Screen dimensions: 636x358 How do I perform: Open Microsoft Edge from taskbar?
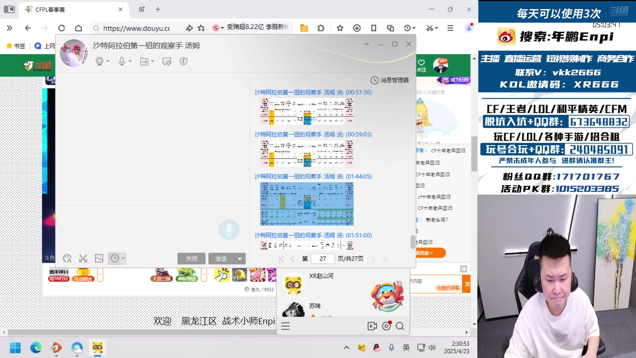[x=36, y=348]
